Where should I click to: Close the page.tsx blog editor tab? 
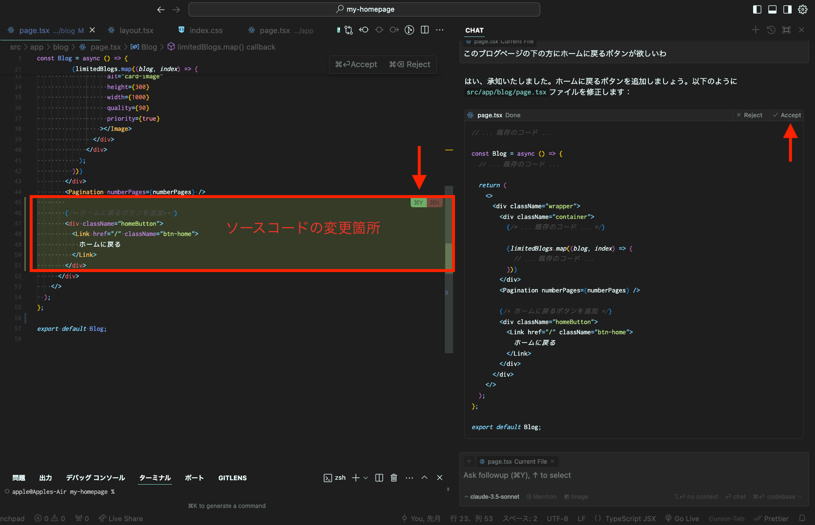click(92, 30)
